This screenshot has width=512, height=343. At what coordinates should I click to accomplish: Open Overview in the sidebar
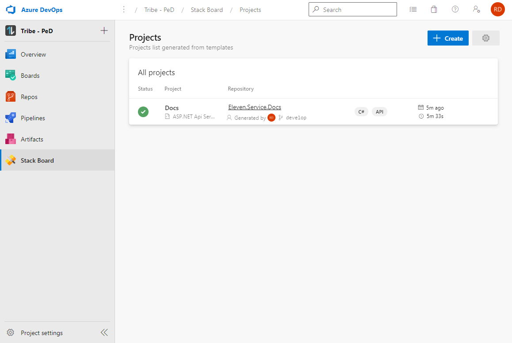[57, 54]
